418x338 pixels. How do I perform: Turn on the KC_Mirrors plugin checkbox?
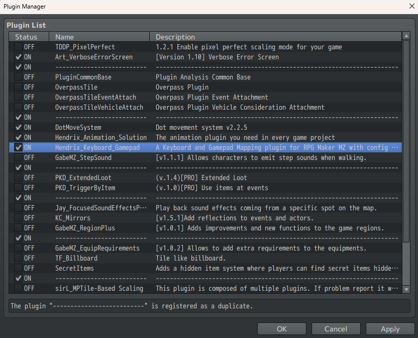point(18,218)
